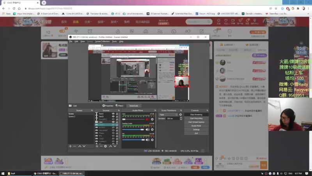Adjust Mic volume slider
Viewport: 312px width, 176px height.
133,140
